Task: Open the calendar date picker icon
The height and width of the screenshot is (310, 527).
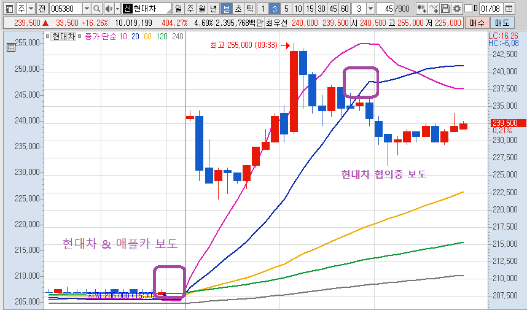Action: pos(509,9)
